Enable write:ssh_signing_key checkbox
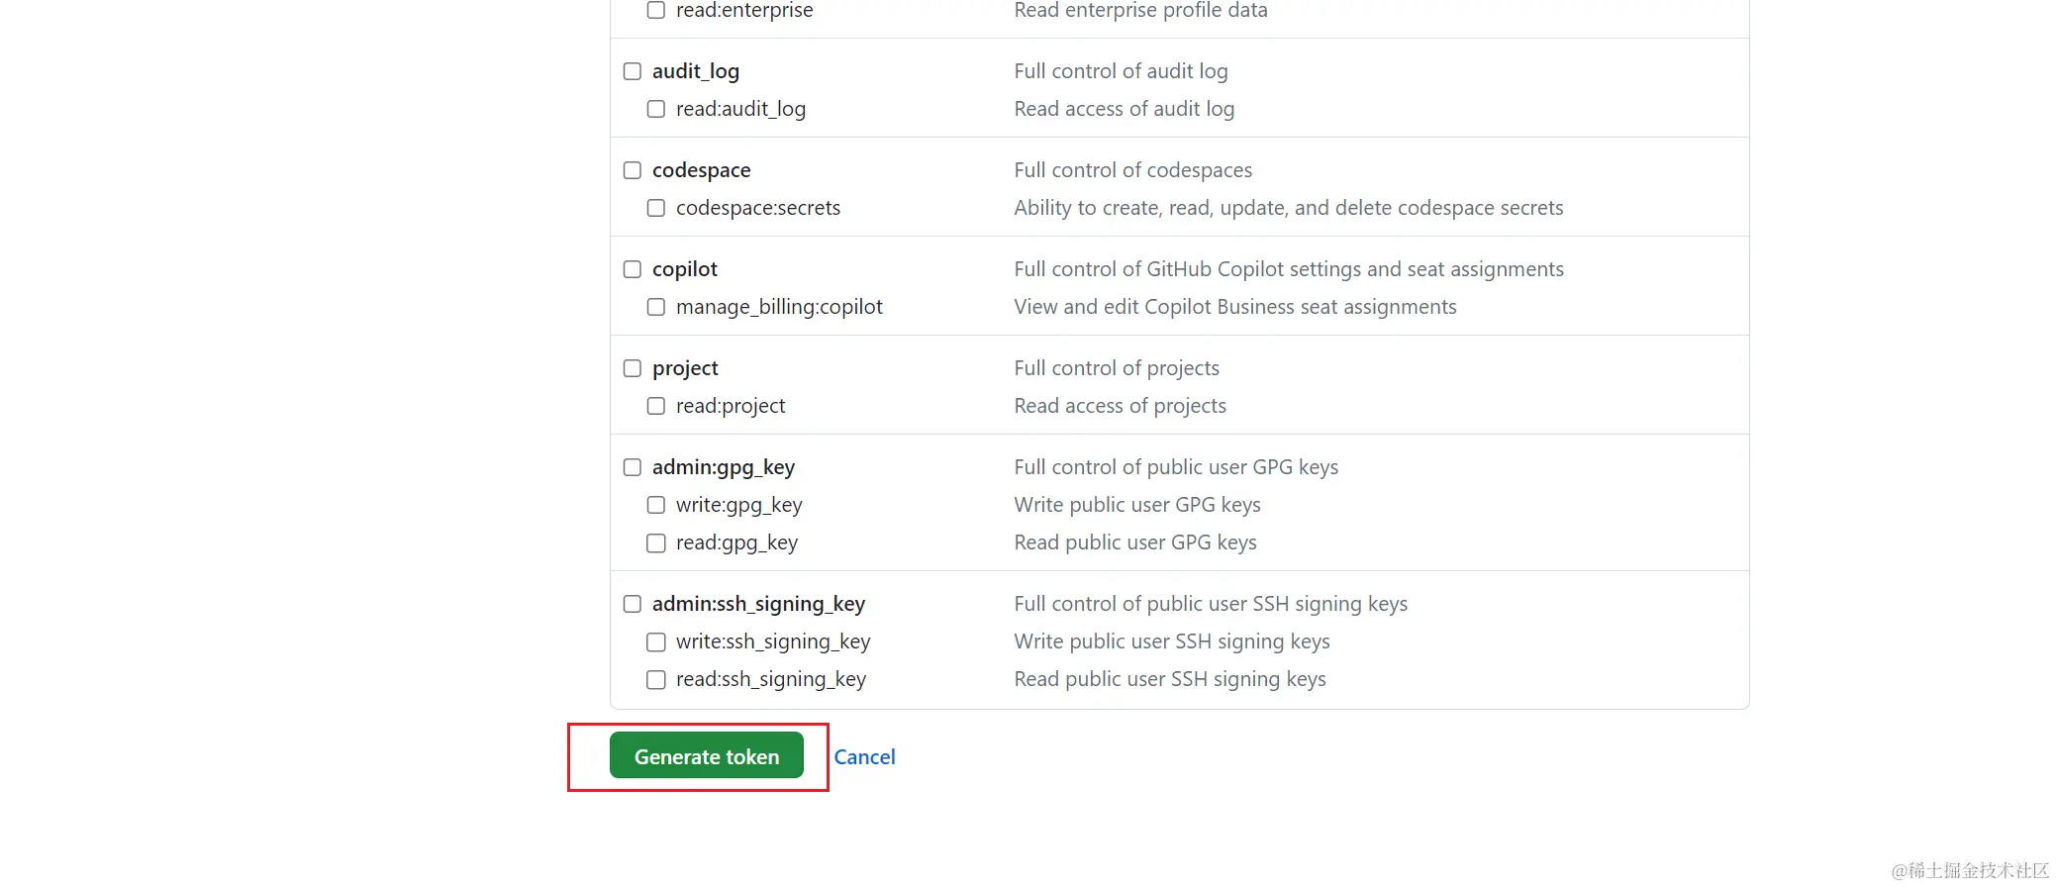2056x887 pixels. click(x=656, y=641)
